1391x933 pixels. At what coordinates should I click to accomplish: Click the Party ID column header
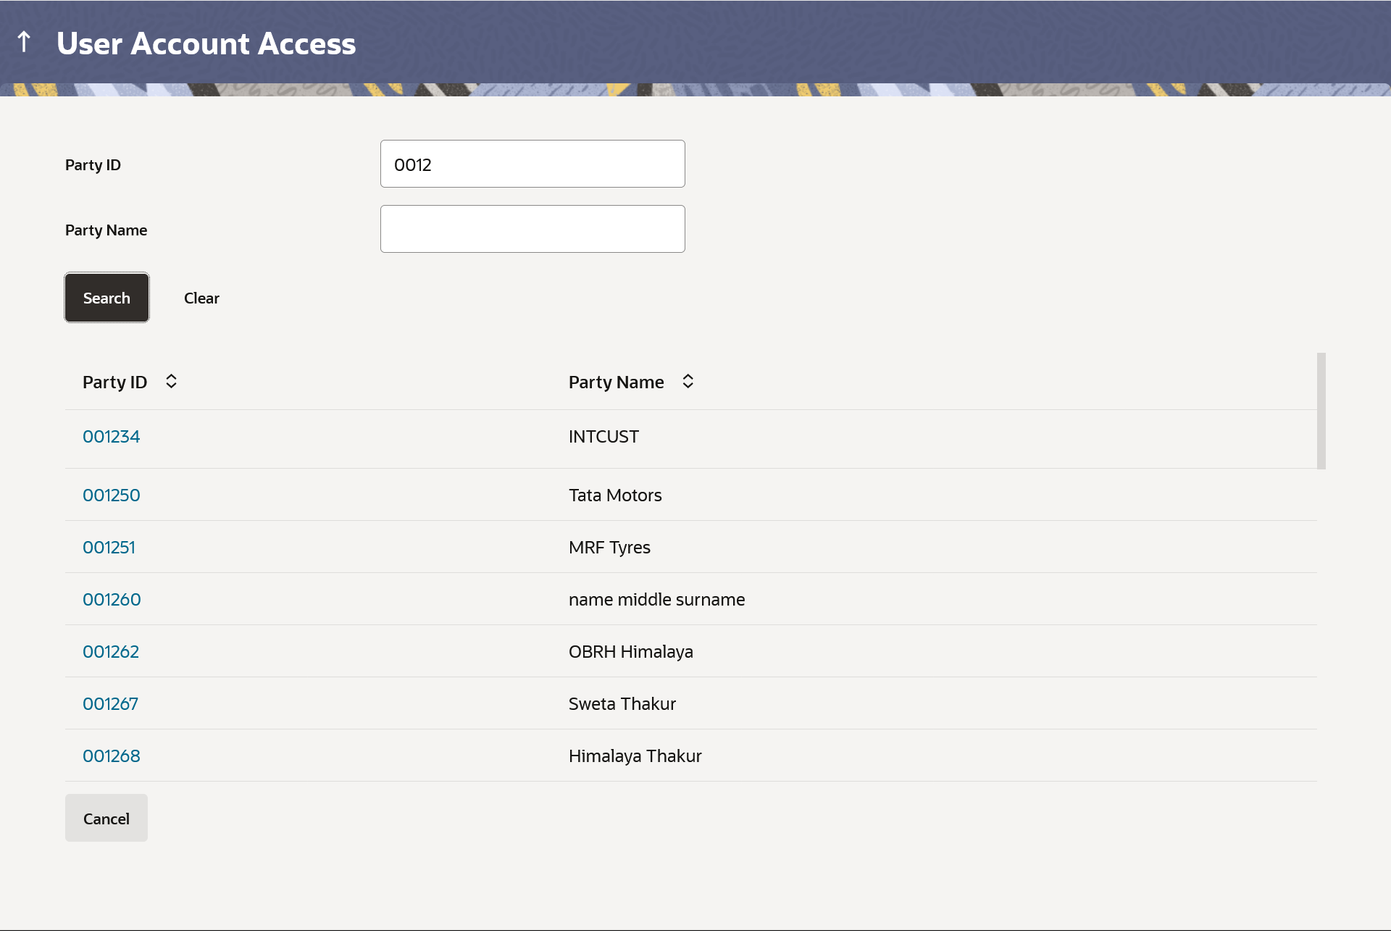(115, 382)
